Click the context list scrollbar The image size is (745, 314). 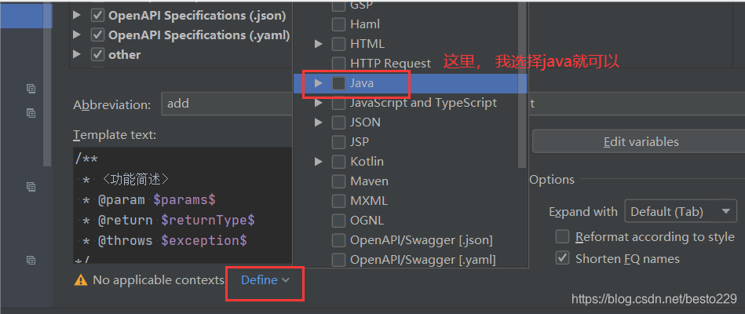coord(522,84)
